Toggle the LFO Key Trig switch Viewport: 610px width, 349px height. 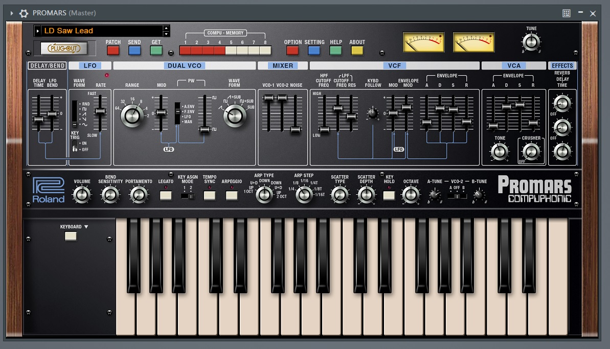point(74,147)
